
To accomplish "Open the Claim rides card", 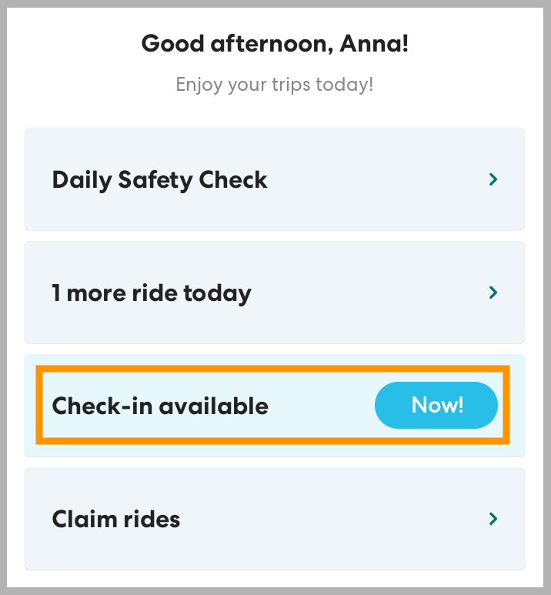I will coord(275,519).
